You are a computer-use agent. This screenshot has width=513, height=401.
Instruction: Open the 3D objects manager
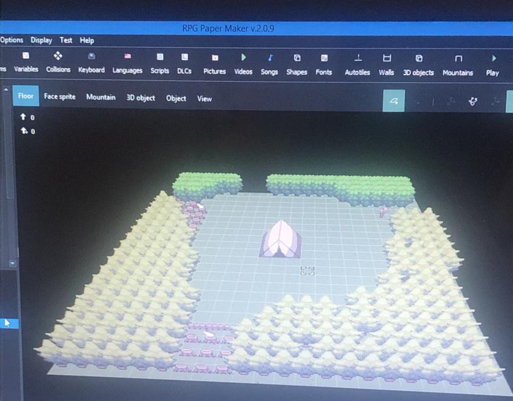[x=418, y=66]
